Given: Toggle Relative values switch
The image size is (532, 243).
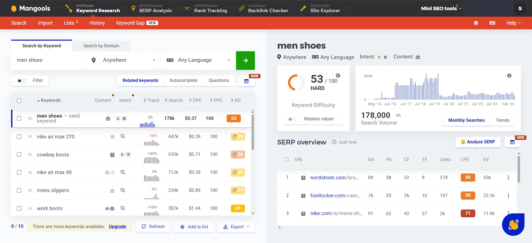Looking at the screenshot, I should tap(293, 119).
